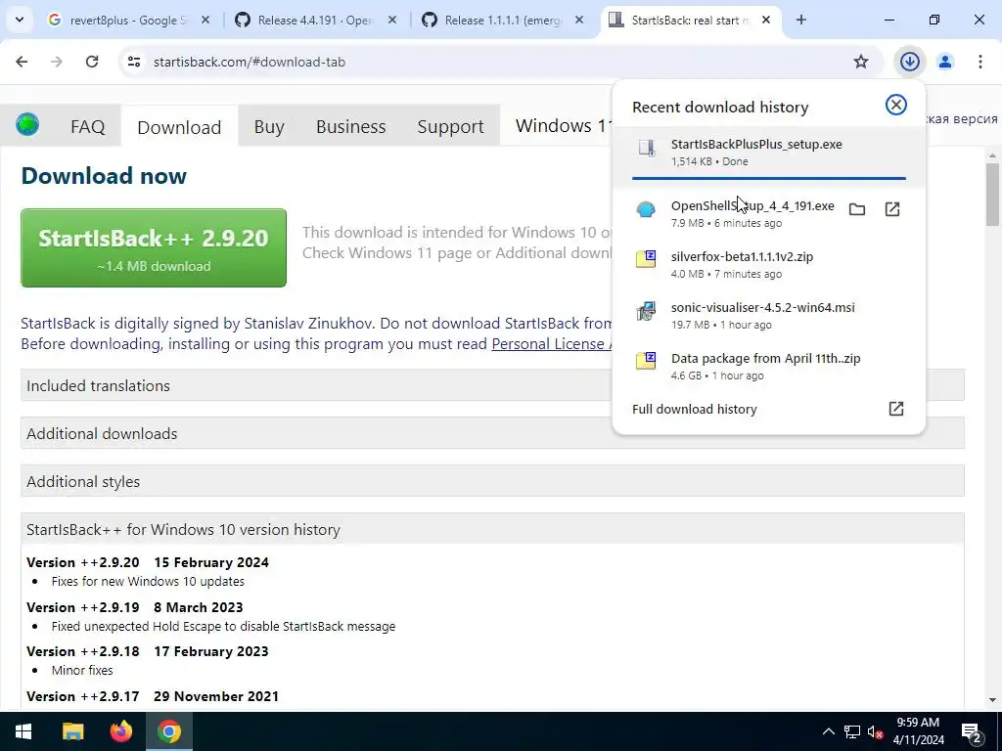
Task: Download StartIsBack++ 2.9.20 green button
Action: coord(154,247)
